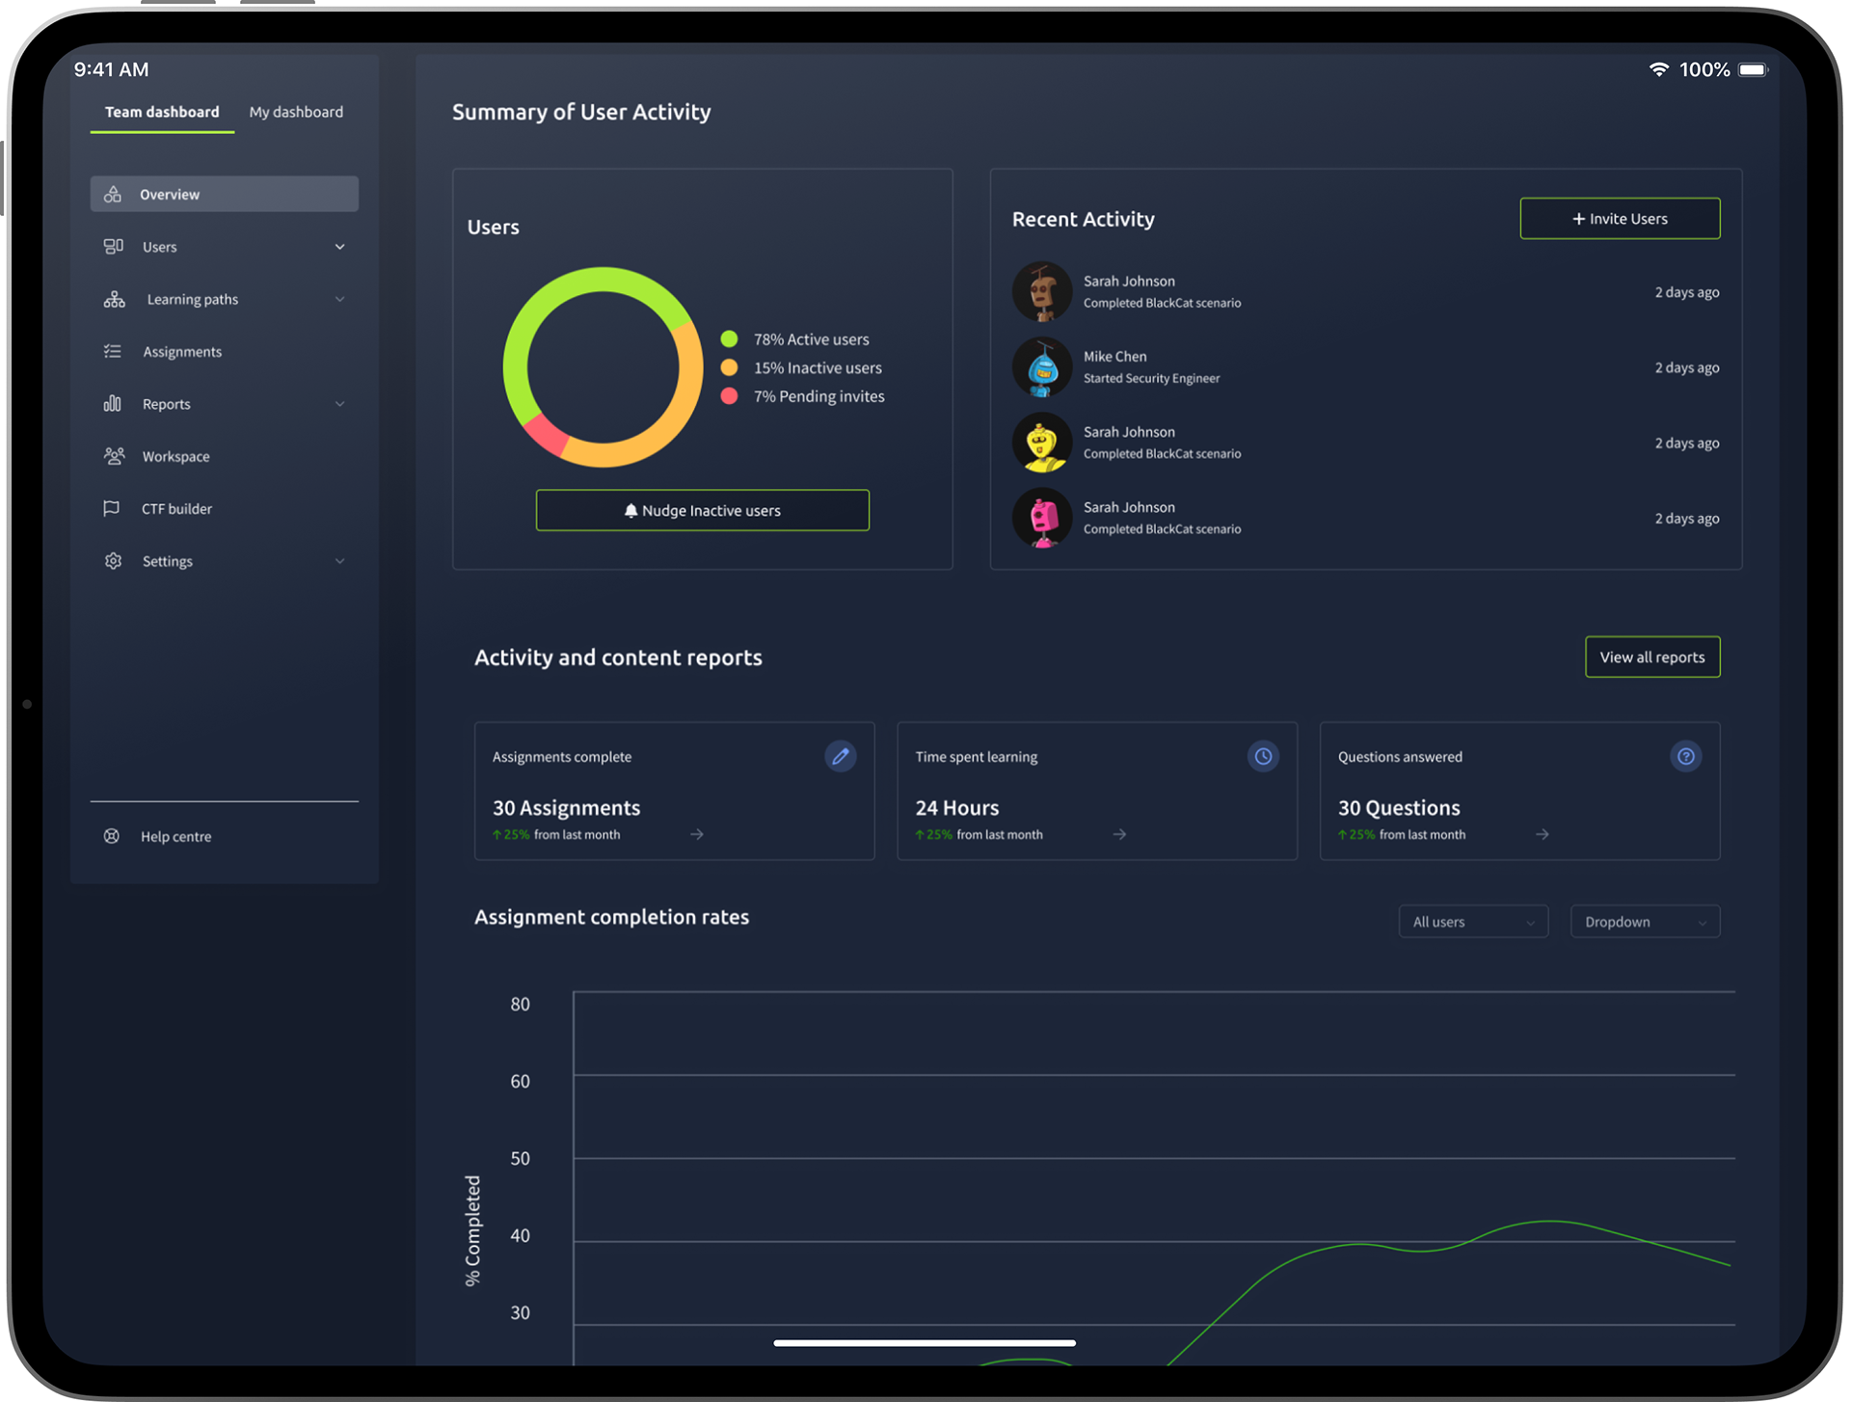Go to the Help centre label
Screen dimensions: 1851x1402
pos(176,836)
